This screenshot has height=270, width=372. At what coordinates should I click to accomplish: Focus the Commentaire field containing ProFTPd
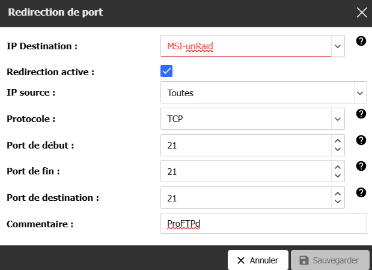(264, 224)
